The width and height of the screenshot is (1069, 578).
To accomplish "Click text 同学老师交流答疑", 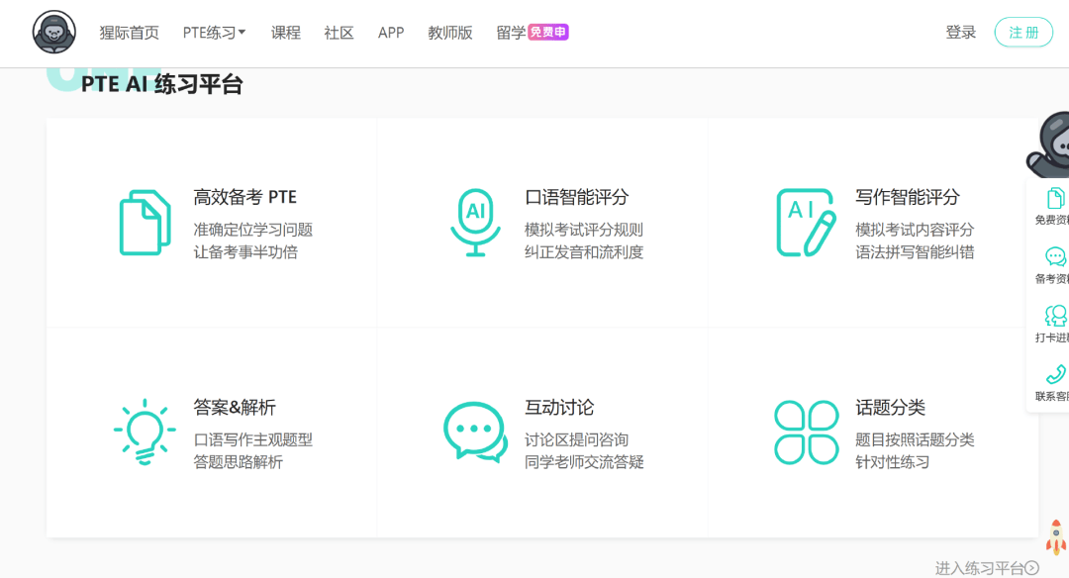I will click(584, 462).
